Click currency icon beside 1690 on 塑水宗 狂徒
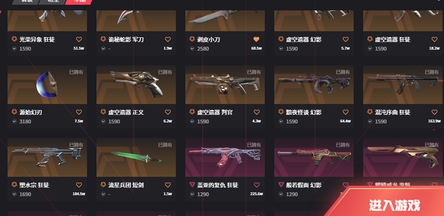This screenshot has height=216, width=444. coord(15,194)
